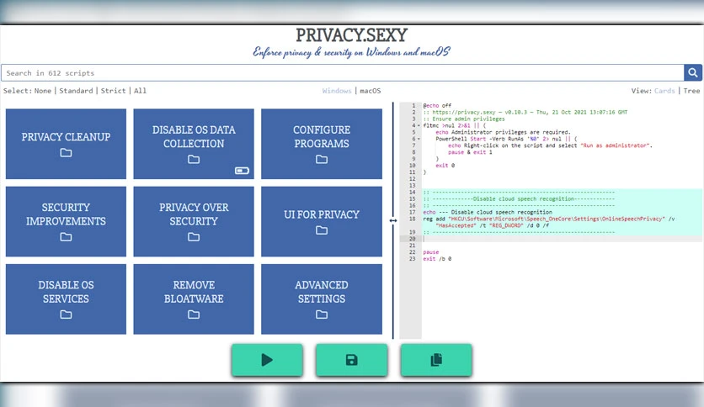
Task: Save the script using the floppy disk button
Action: 351,360
